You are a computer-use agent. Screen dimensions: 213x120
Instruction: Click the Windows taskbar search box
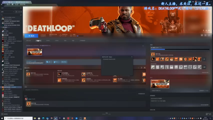pyautogui.click(x=18, y=118)
